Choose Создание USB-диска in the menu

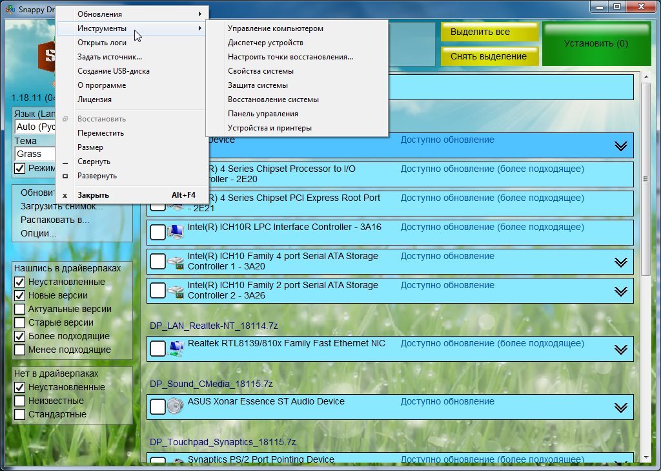click(x=114, y=71)
